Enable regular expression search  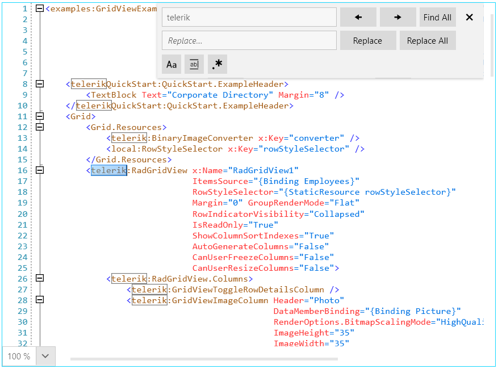point(217,64)
